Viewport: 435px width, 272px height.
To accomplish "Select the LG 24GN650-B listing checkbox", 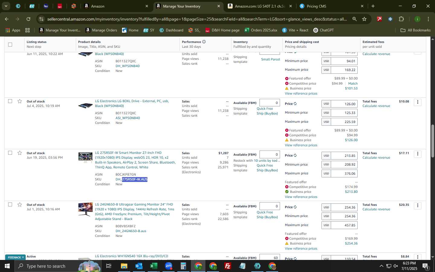I will click(x=10, y=205).
